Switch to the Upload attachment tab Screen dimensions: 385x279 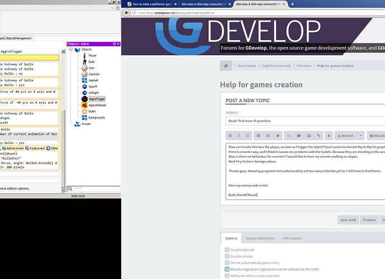tap(260, 238)
